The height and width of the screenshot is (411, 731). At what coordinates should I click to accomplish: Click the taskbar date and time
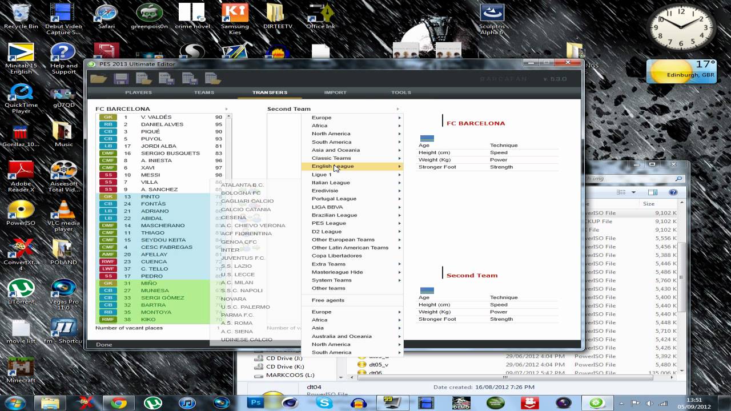(694, 403)
